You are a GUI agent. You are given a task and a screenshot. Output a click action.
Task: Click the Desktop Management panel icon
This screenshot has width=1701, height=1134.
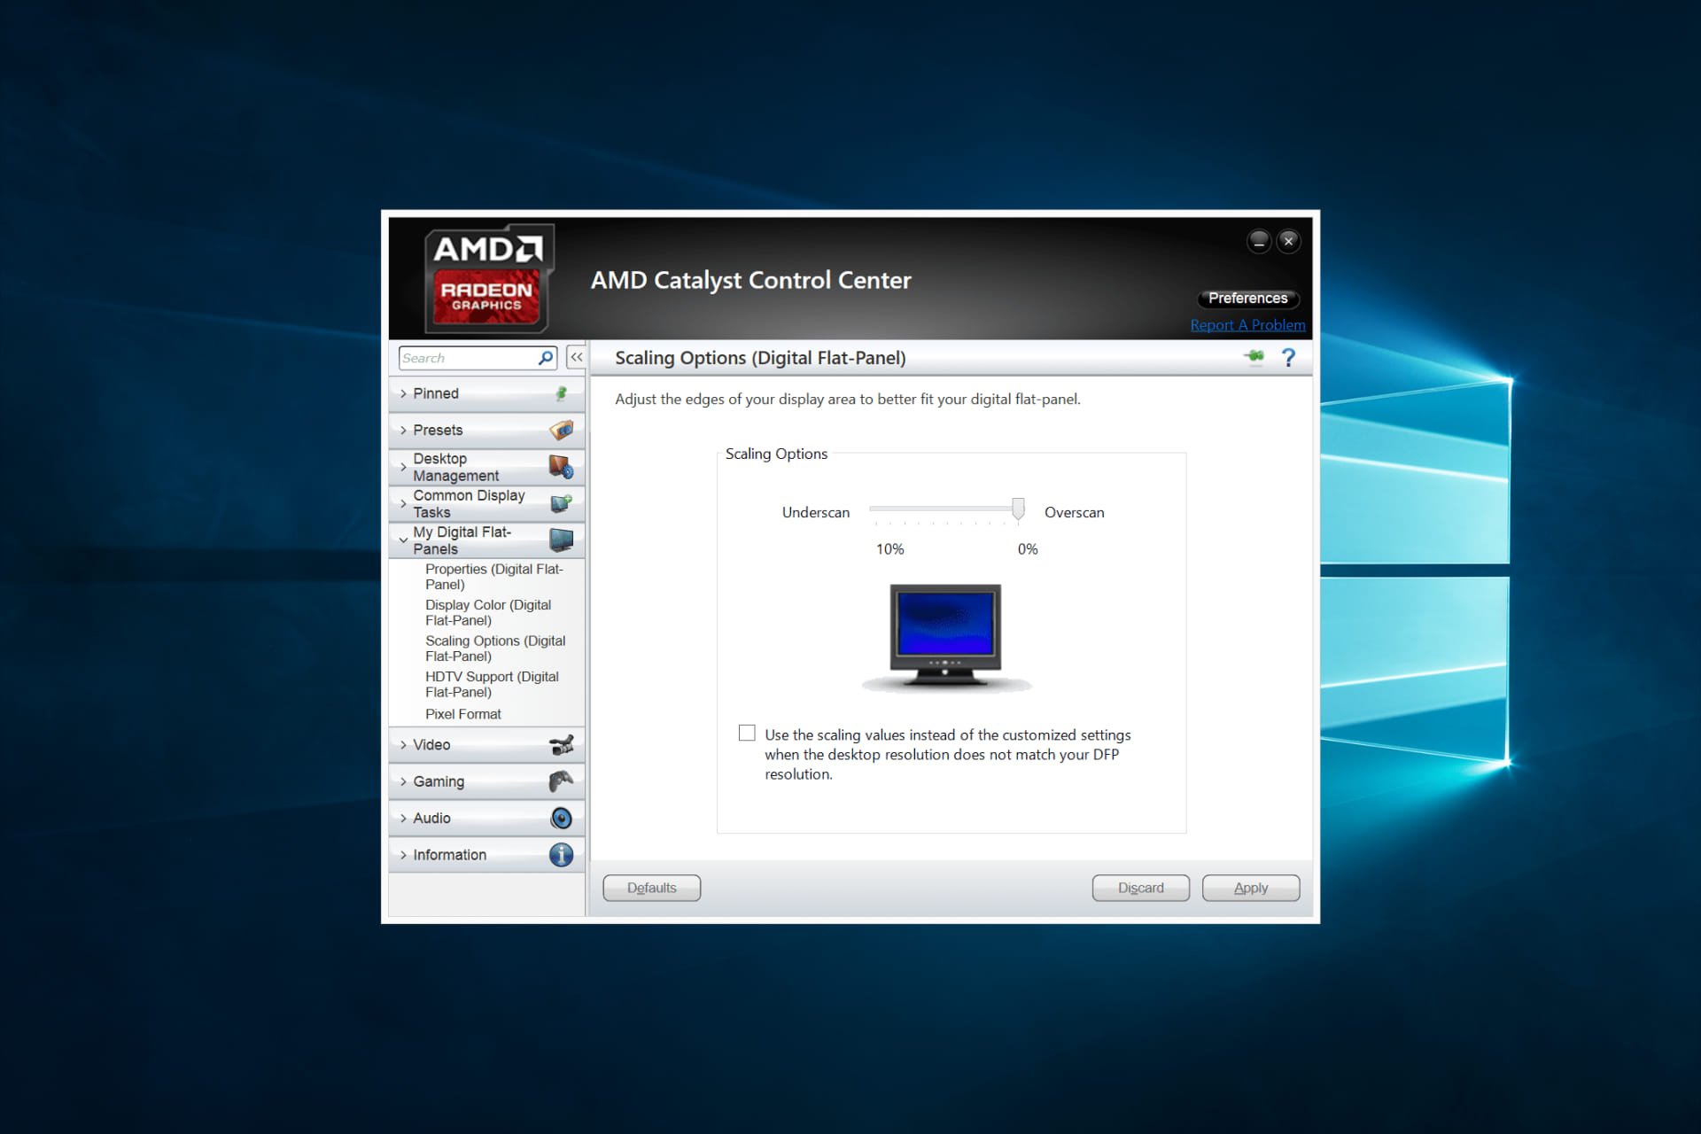(x=557, y=467)
